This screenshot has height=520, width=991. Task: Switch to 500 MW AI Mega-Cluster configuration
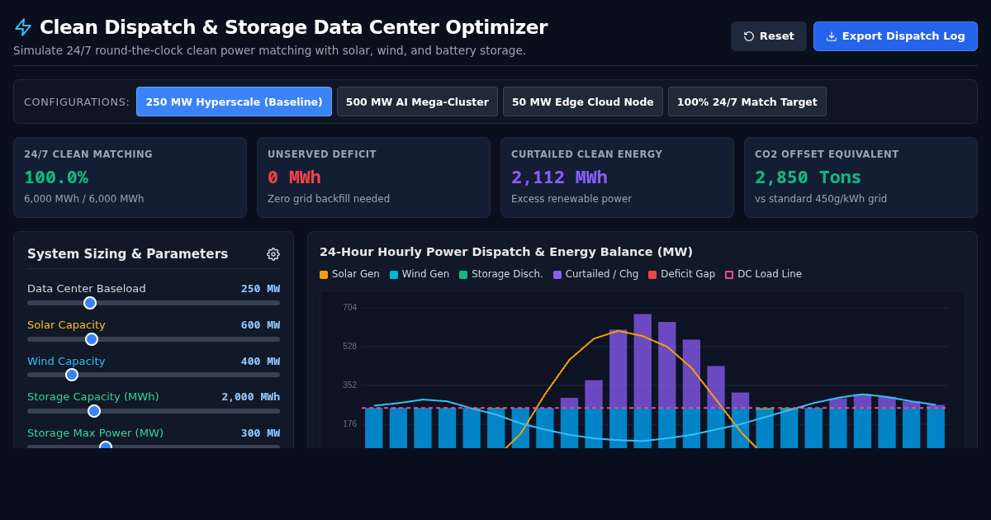pos(417,102)
